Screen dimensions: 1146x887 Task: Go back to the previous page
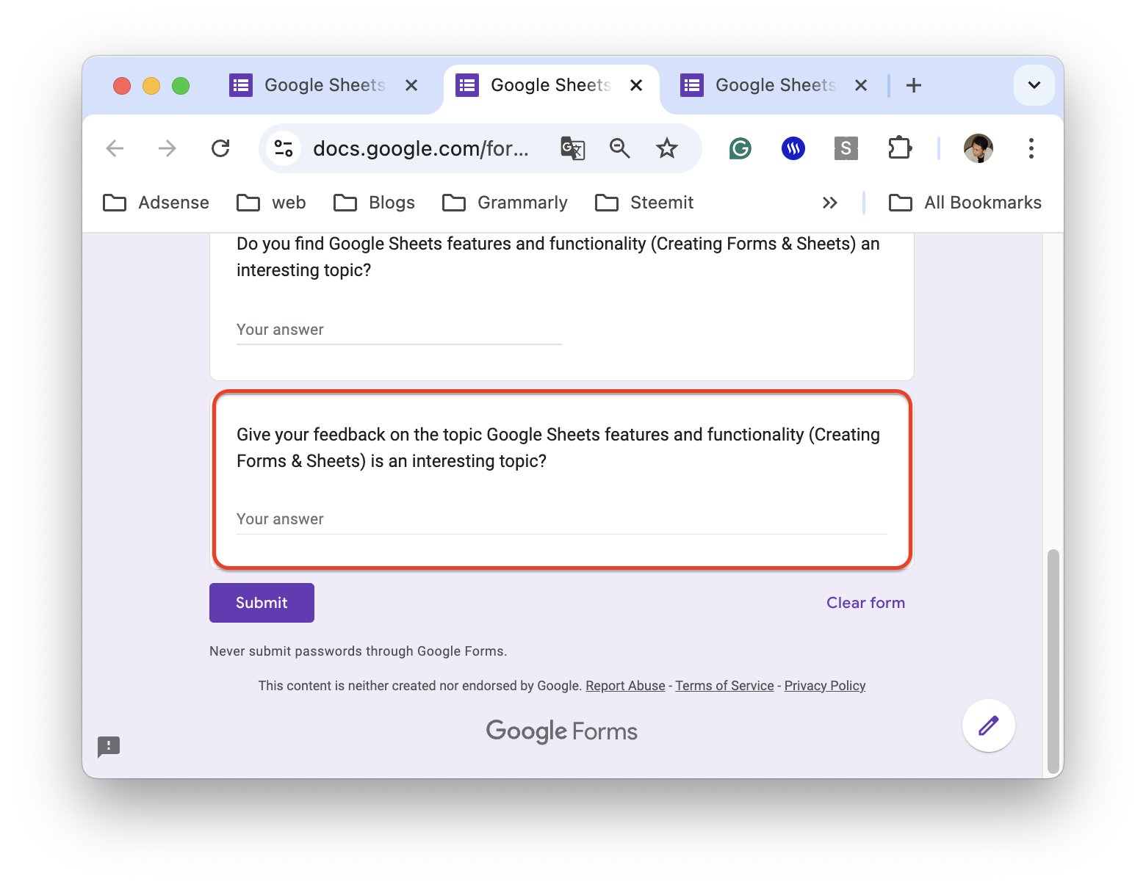115,148
